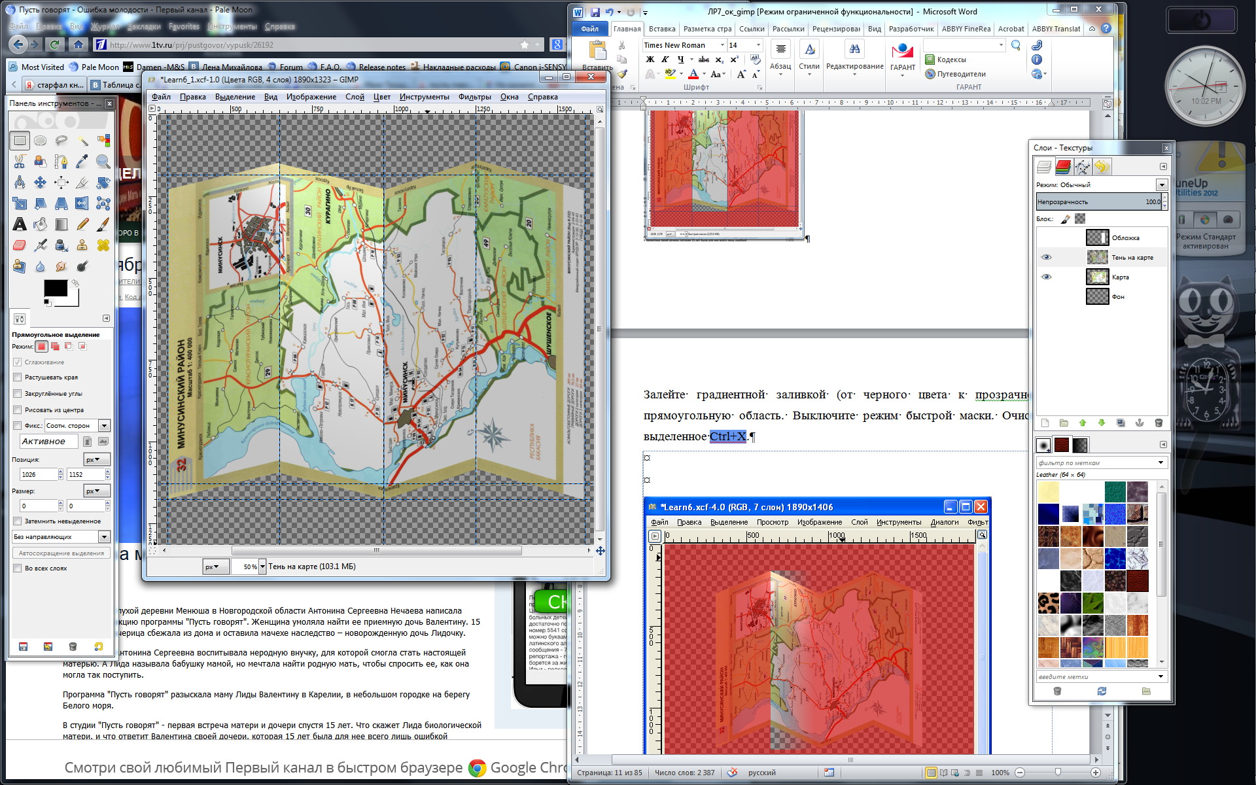Open Release notes bookmark in Pale Moon
This screenshot has width=1256, height=785.
(376, 67)
